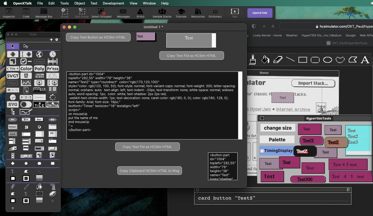Viewport: 373px width, 216px height.
Task: Click Copy Test Button as HCSIm HTML
Action: (98, 37)
